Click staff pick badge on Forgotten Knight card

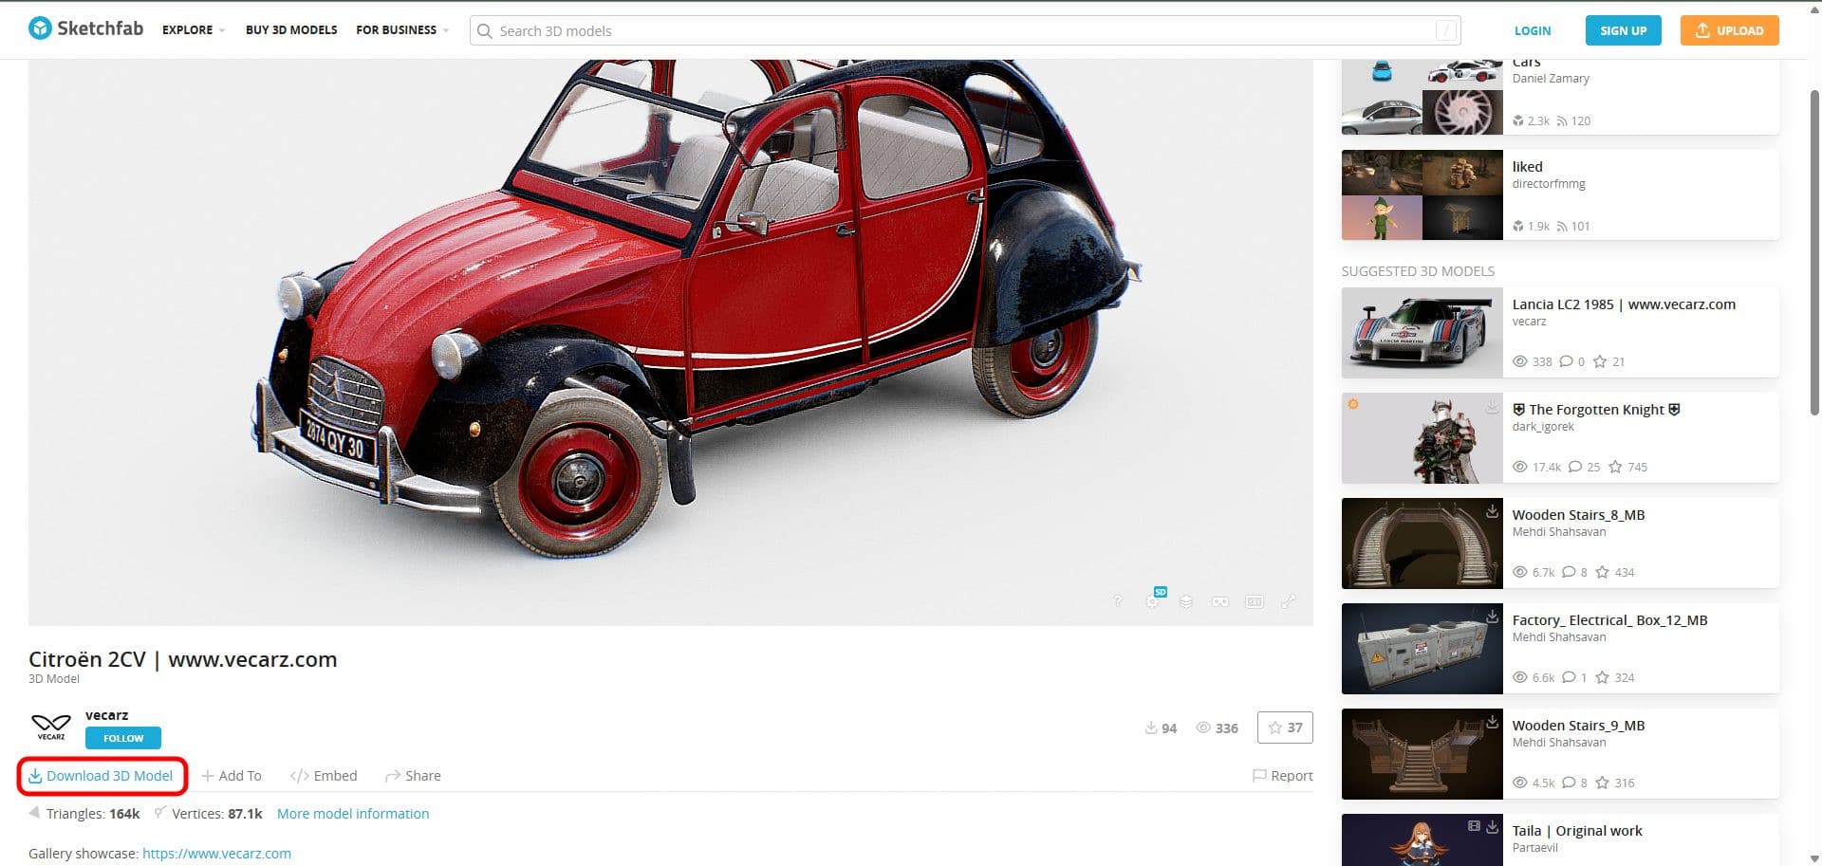1353,404
